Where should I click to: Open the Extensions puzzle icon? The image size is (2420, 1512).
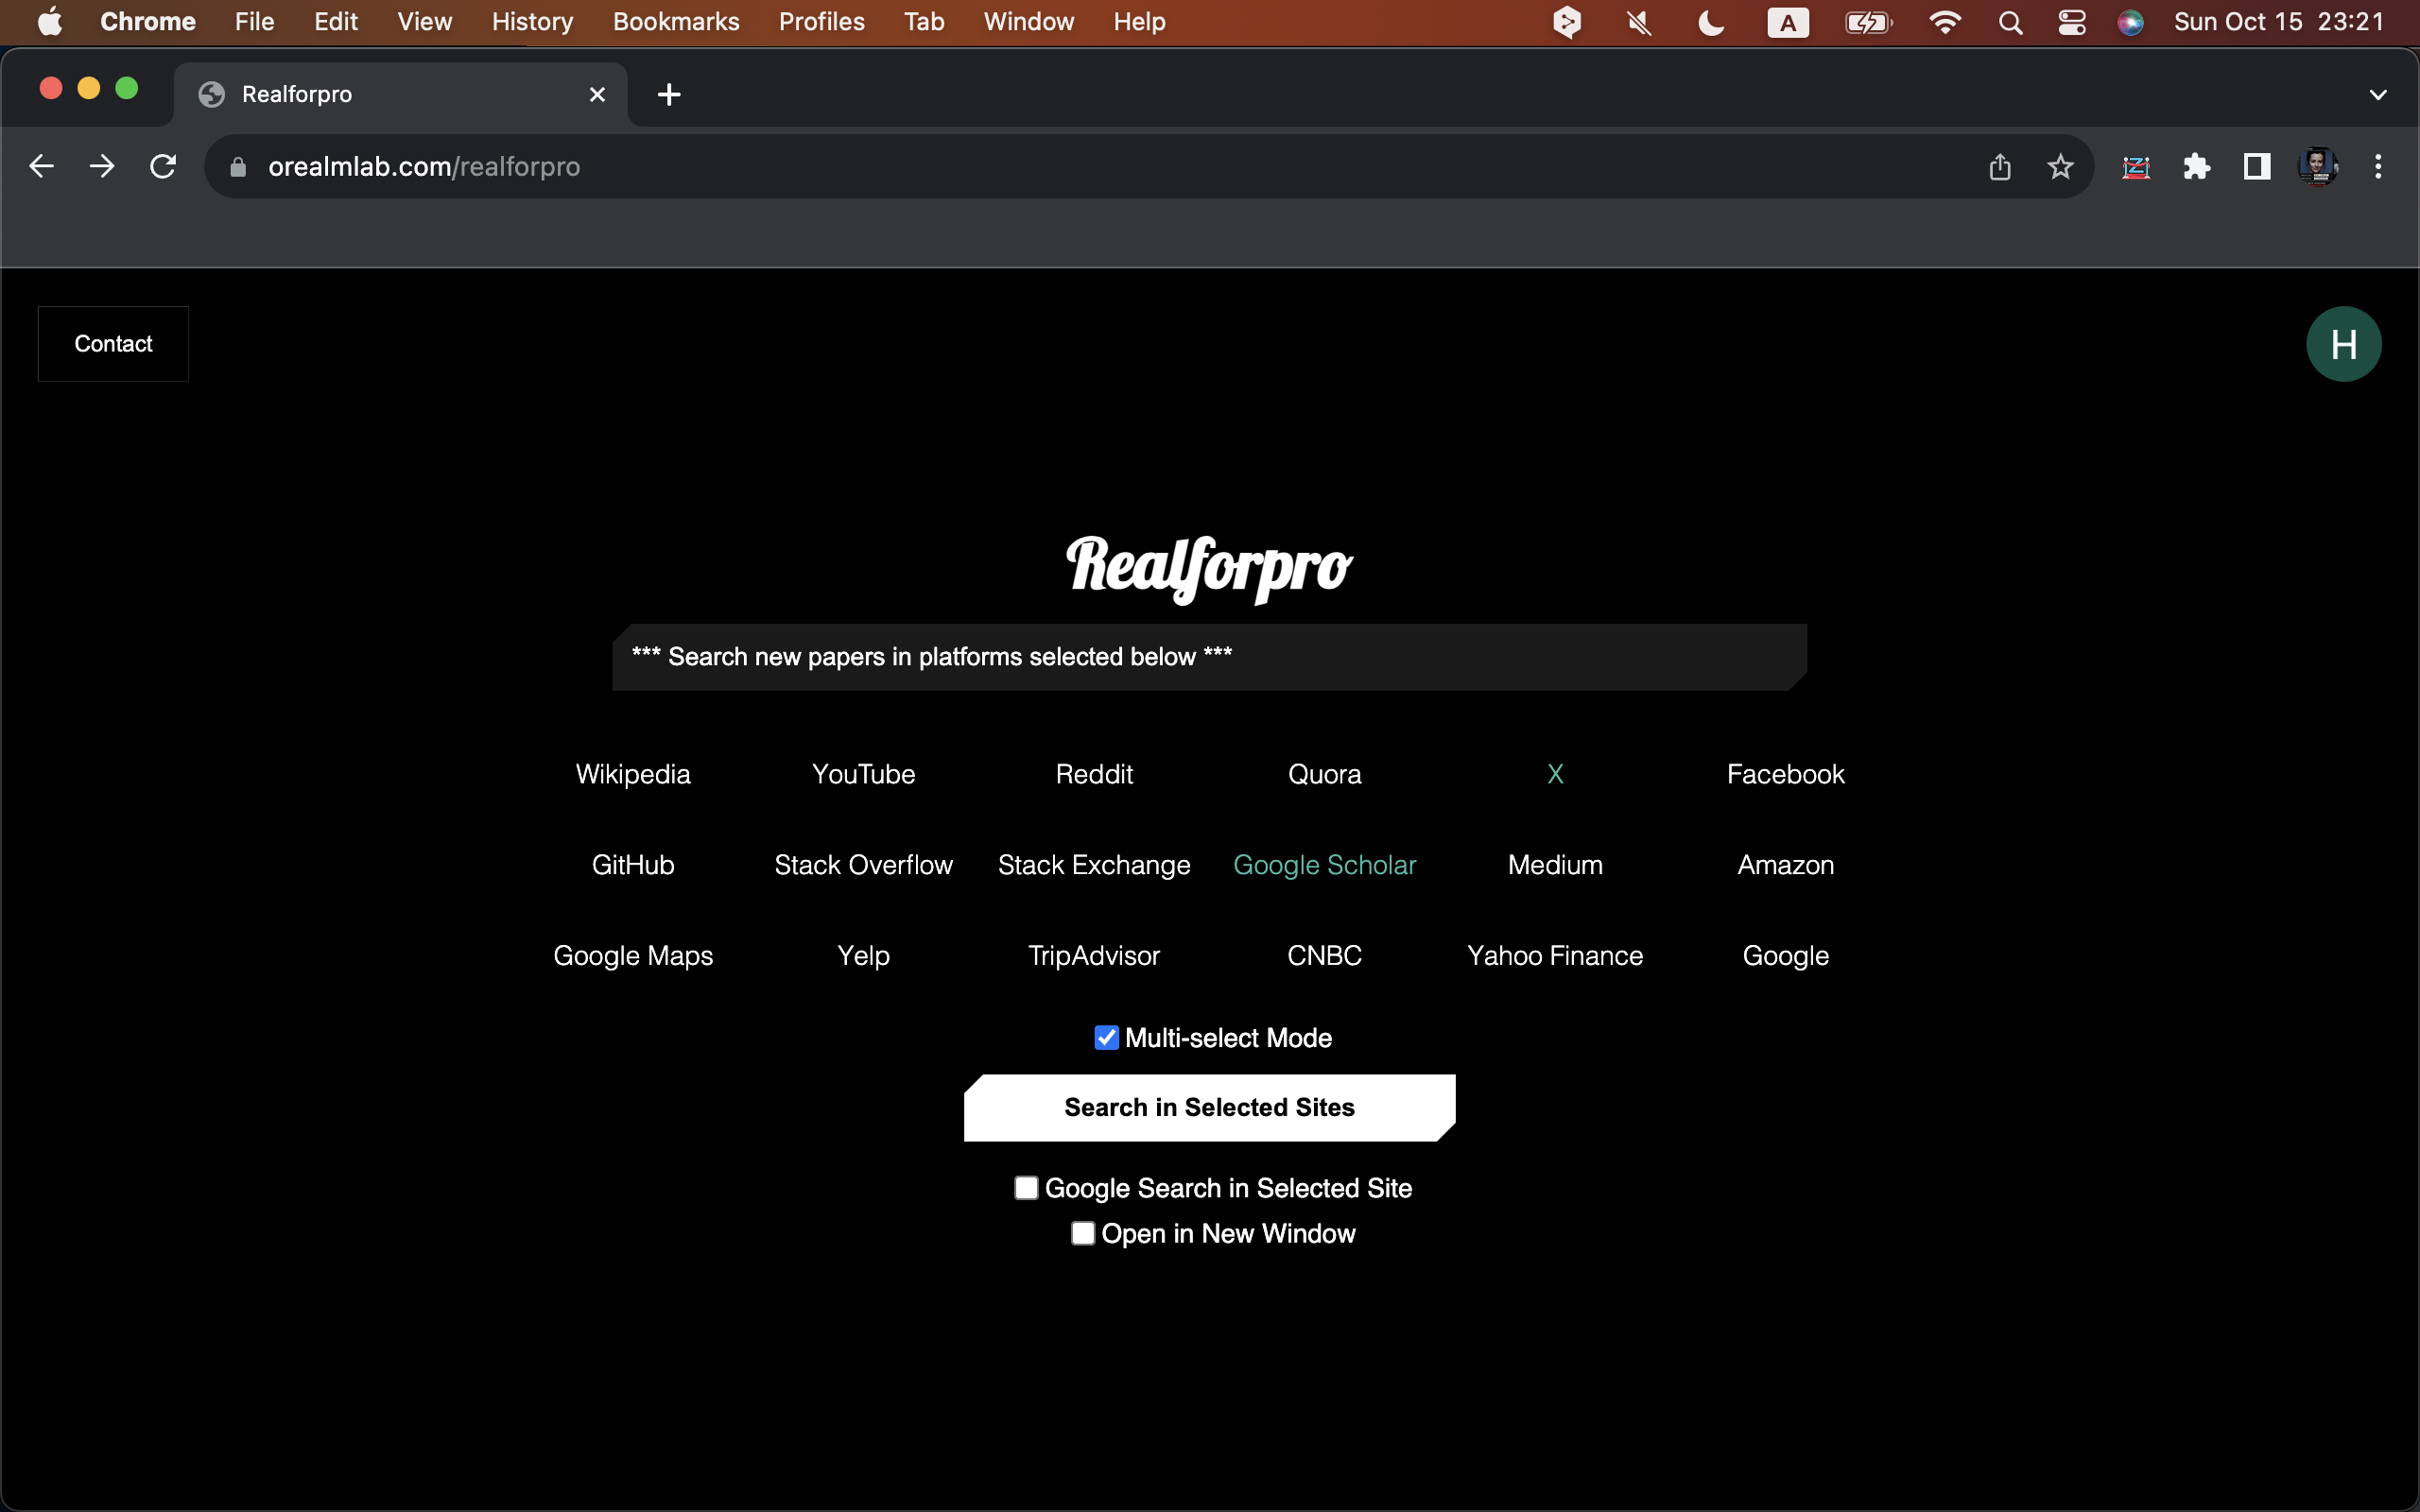tap(2197, 166)
